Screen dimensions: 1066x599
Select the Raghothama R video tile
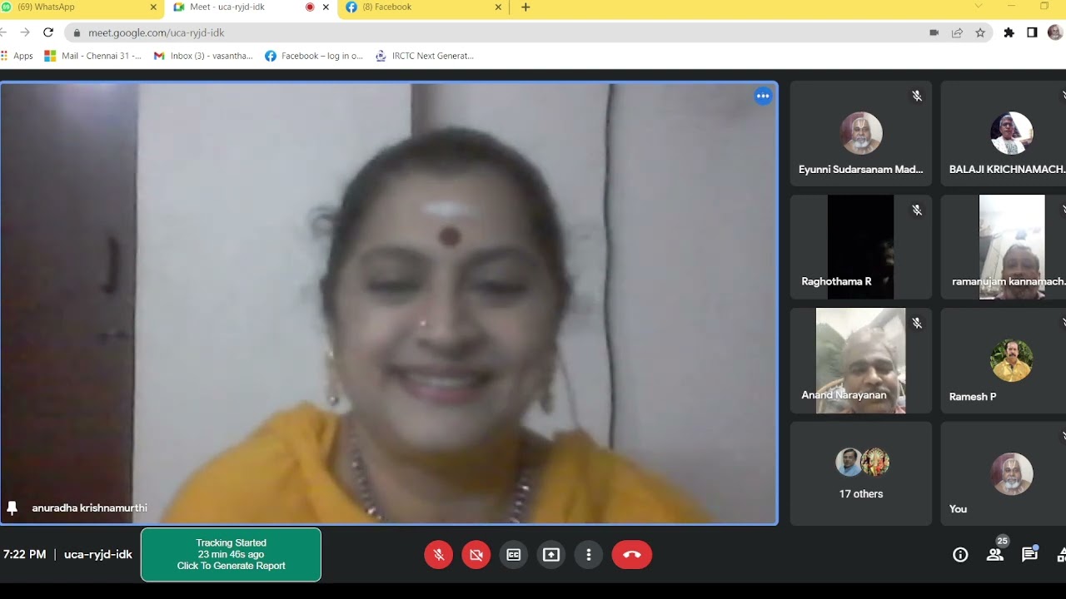(x=860, y=247)
